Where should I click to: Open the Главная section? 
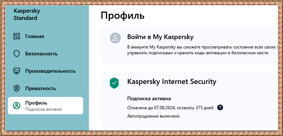[x=46, y=36]
